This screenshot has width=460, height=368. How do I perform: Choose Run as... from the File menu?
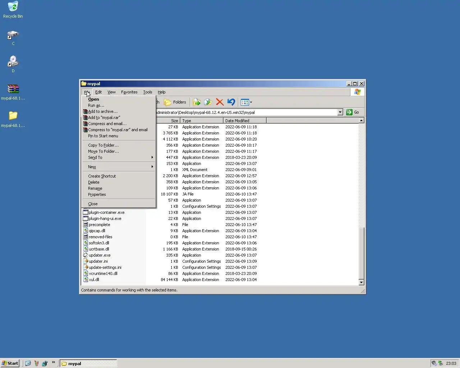click(x=119, y=105)
